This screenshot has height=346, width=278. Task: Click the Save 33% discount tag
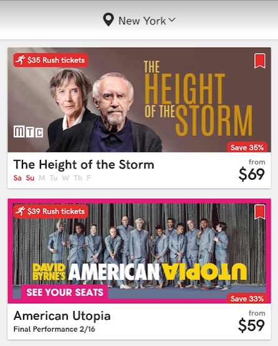(247, 299)
